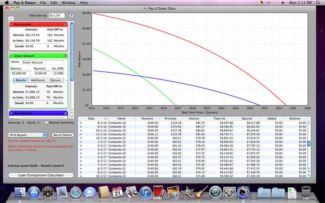Open the Window menu
This screenshot has height=203, width=325.
(x=68, y=3)
